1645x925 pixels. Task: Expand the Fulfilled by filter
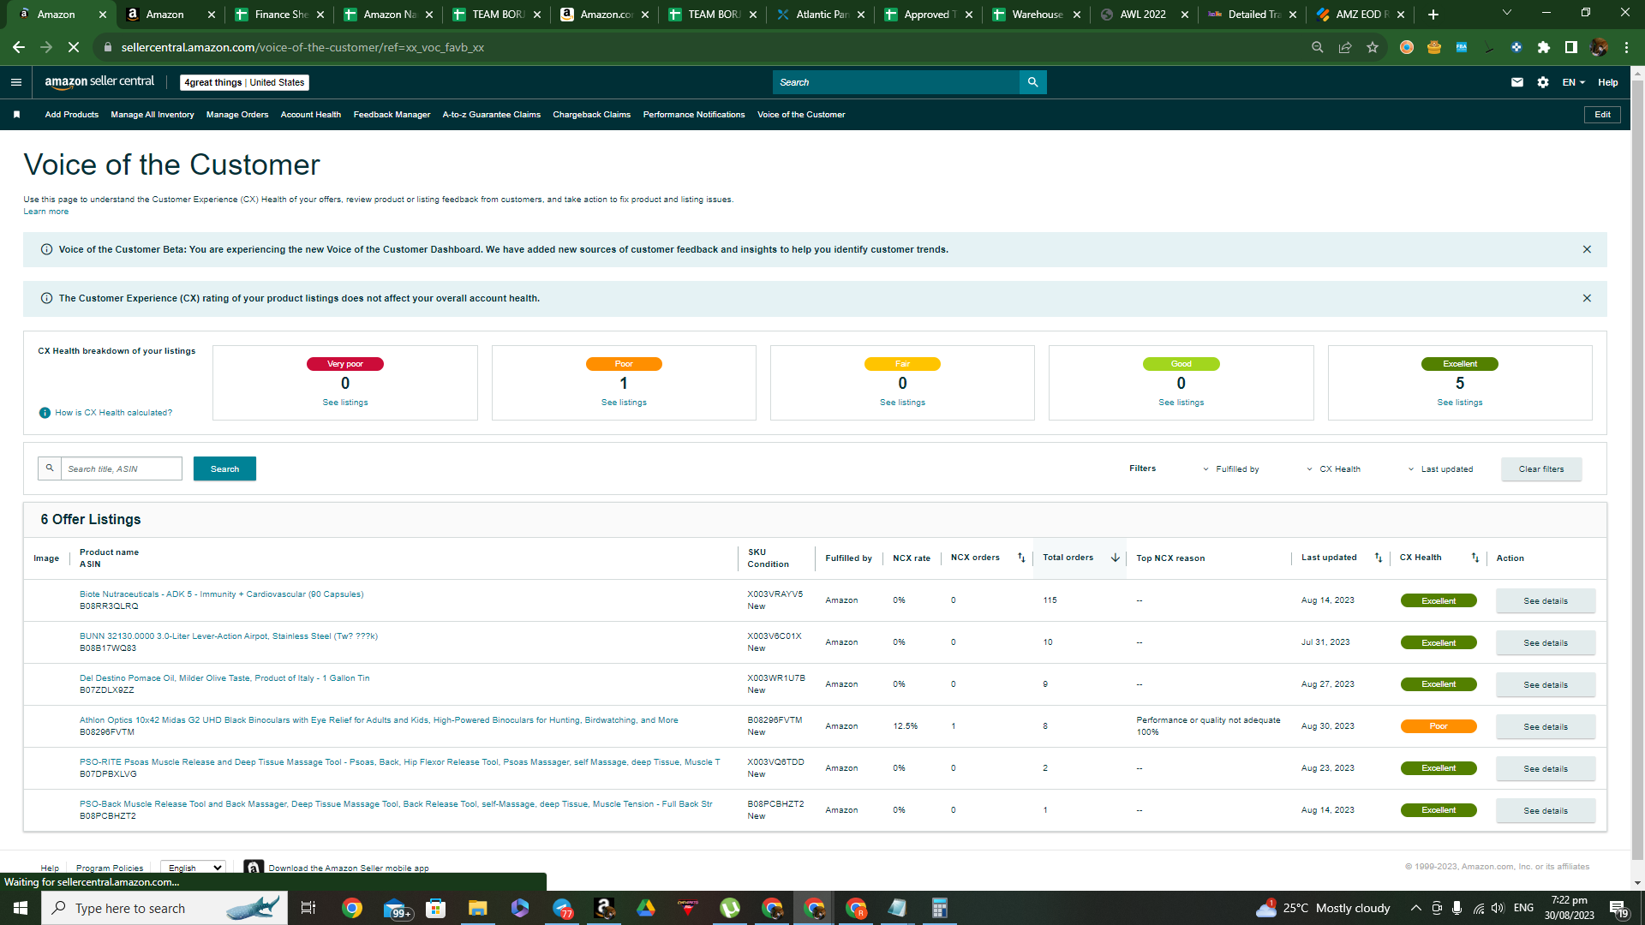pos(1231,469)
